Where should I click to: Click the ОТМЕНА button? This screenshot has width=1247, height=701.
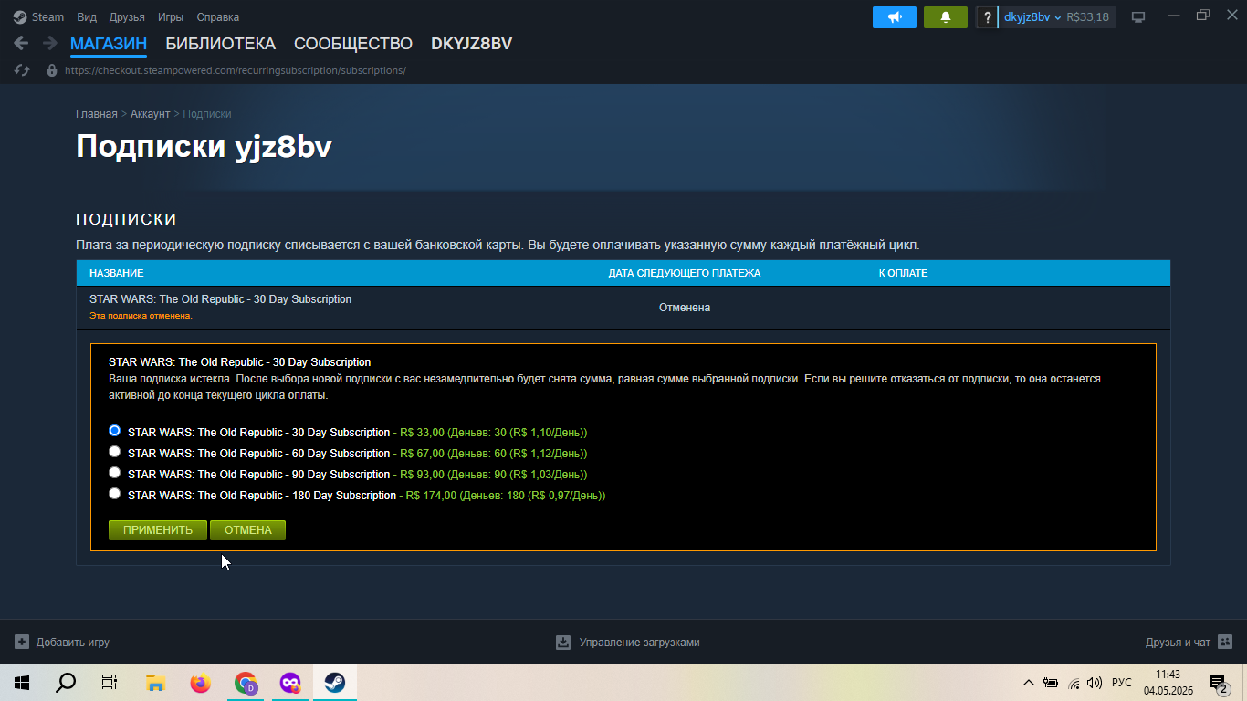point(247,530)
